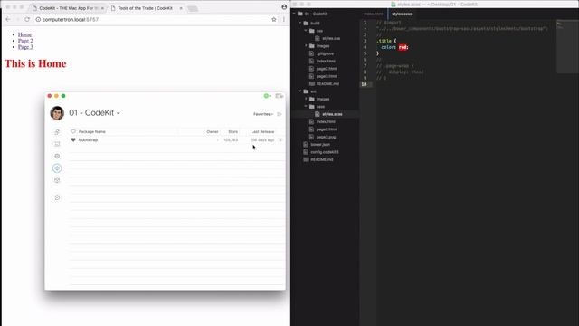Viewport: 579px width, 326px height.
Task: Click the red color value in editor
Action: 403,47
